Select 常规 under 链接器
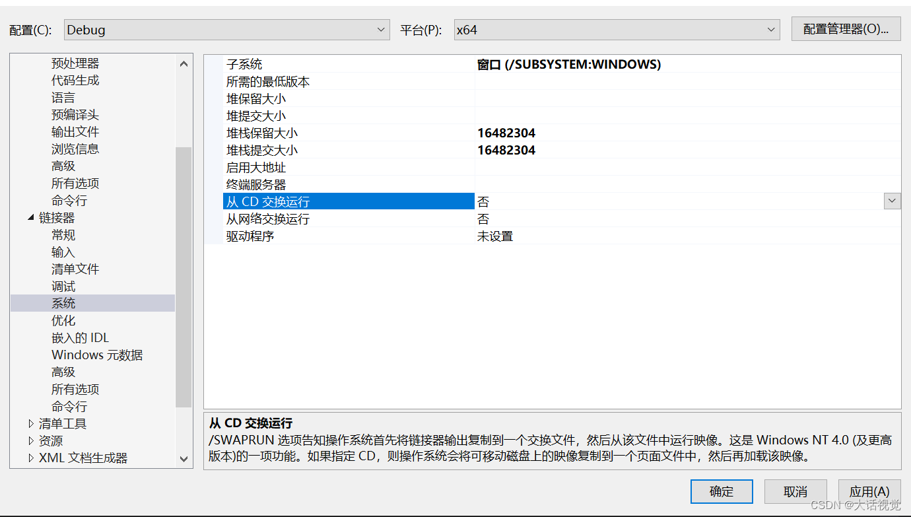This screenshot has width=911, height=517. pos(63,235)
